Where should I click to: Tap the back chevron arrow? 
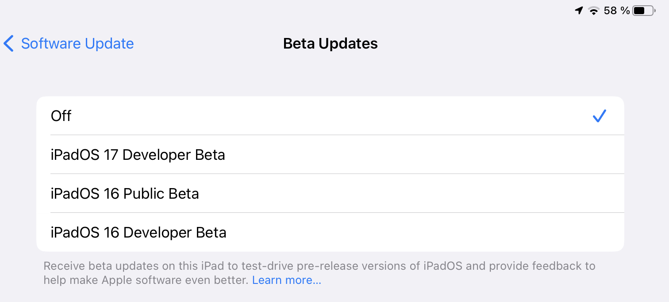8,44
